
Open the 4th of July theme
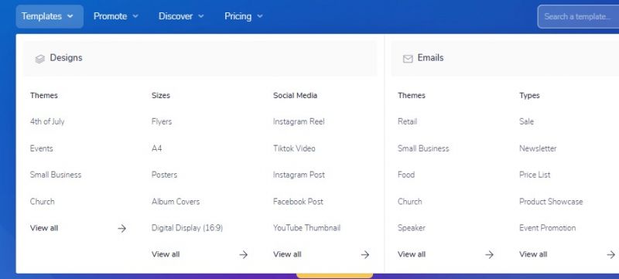coord(47,122)
